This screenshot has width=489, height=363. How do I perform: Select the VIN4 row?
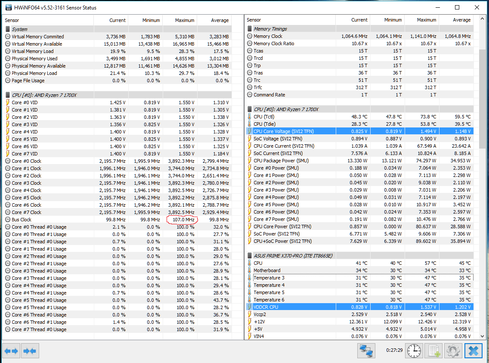click(360, 336)
